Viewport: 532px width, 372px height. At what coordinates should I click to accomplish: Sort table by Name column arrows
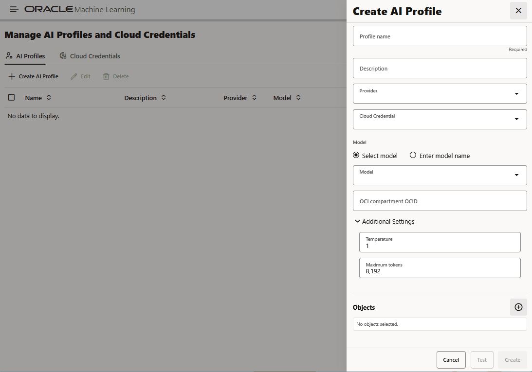[x=49, y=97]
